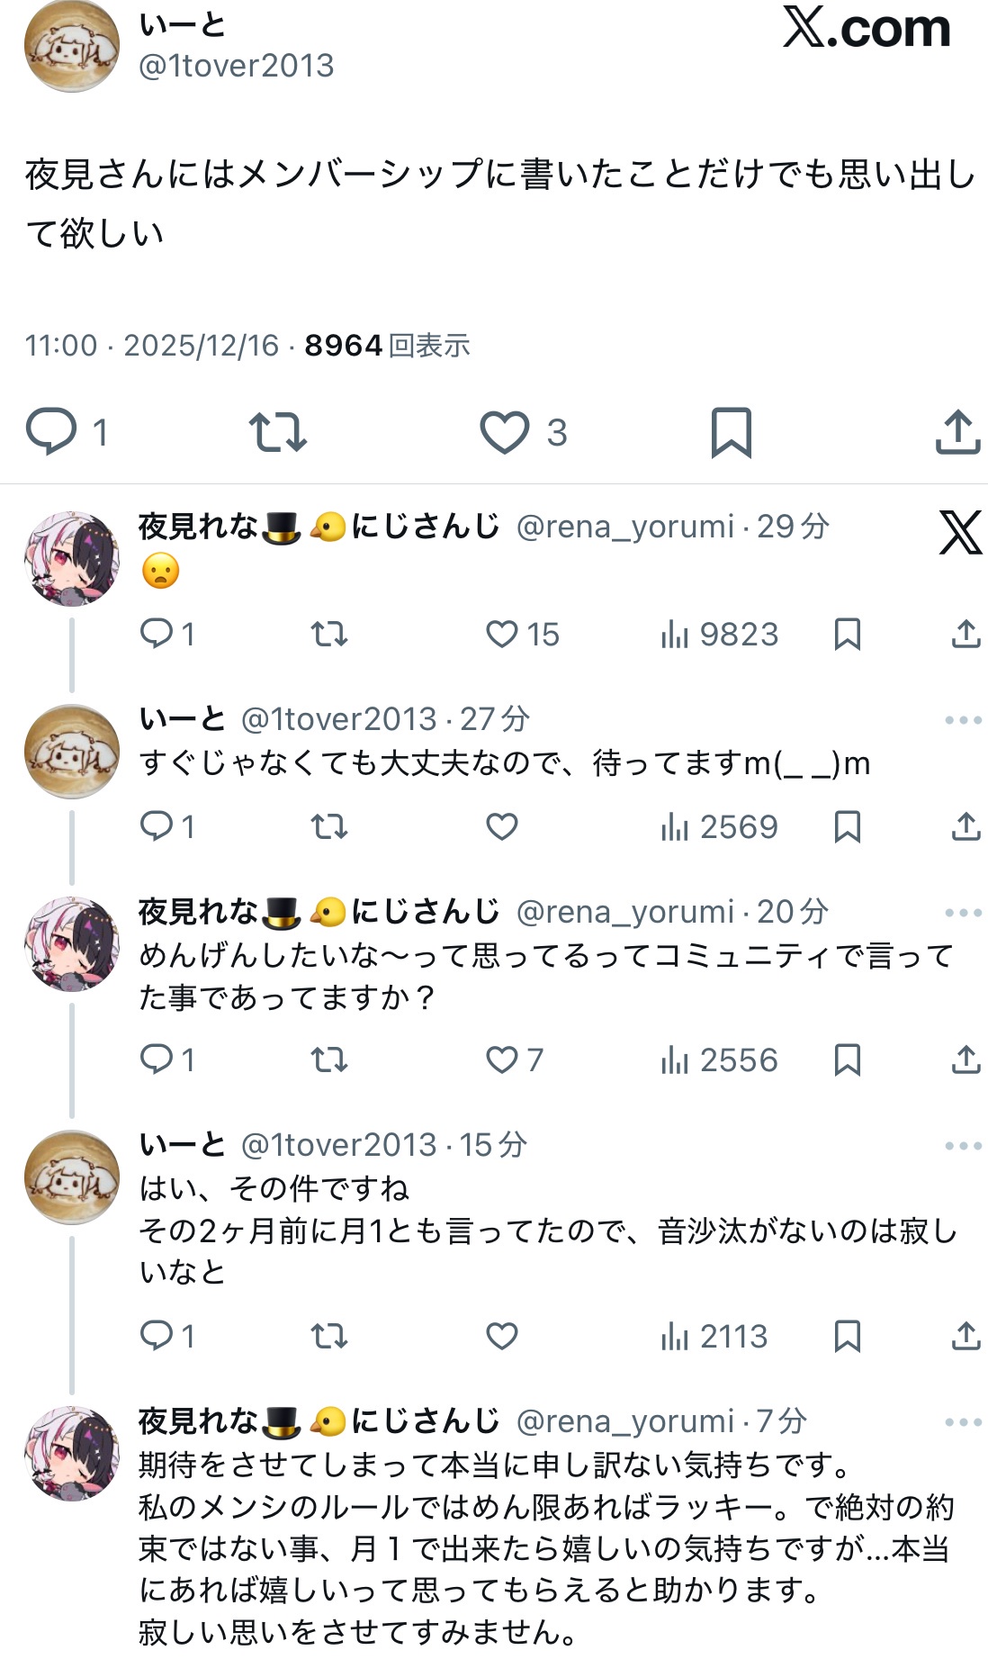The width and height of the screenshot is (988, 1659).
Task: Open @rena_yorumi handle on 29分 reply
Action: (625, 527)
